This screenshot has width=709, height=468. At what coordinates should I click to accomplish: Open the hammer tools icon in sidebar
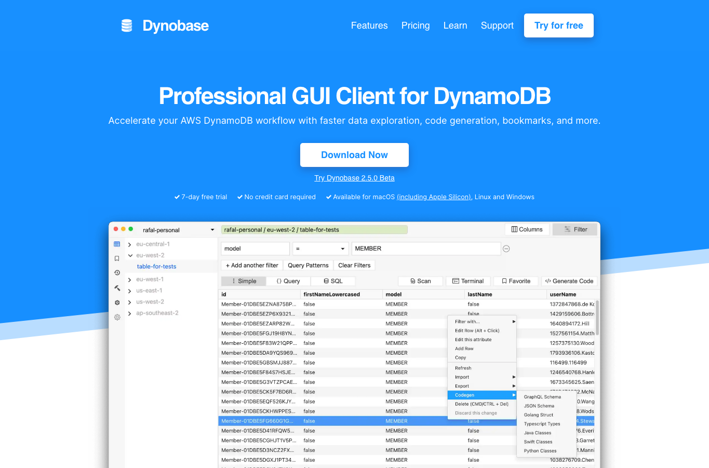point(117,288)
